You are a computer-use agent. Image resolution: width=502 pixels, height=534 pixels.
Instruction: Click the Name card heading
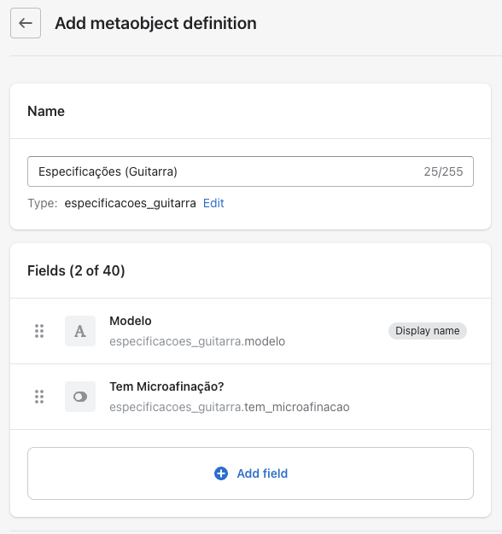[x=46, y=111]
